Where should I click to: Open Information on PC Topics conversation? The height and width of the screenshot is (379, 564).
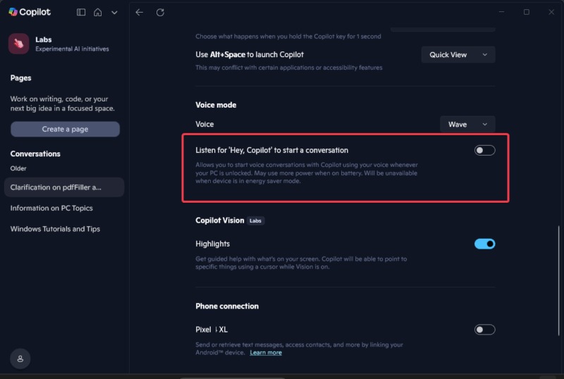click(51, 209)
